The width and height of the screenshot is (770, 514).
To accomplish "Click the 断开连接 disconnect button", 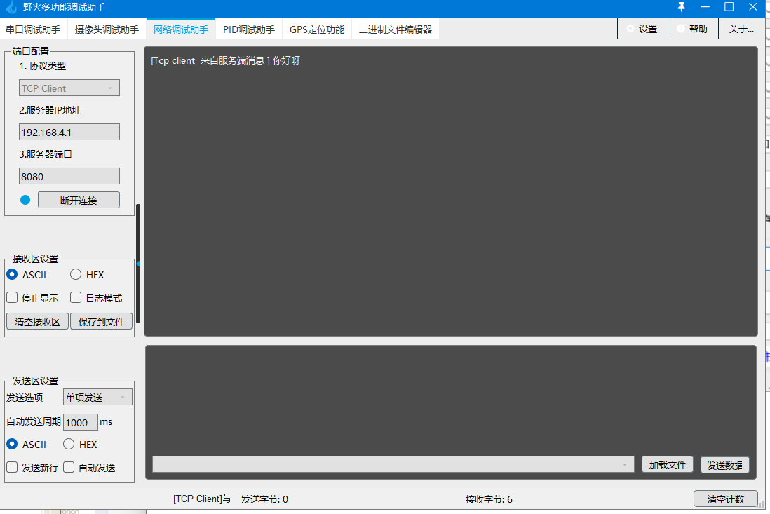I will click(x=79, y=199).
